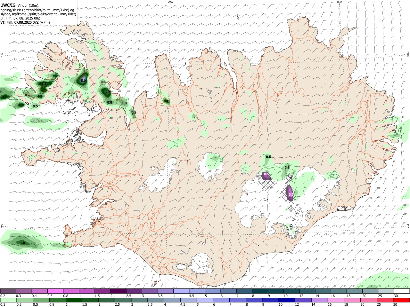Viewport: 410px width, 307px height.
Task: Click the 5.0 rainfall maximum label
Action: [x=83, y=81]
